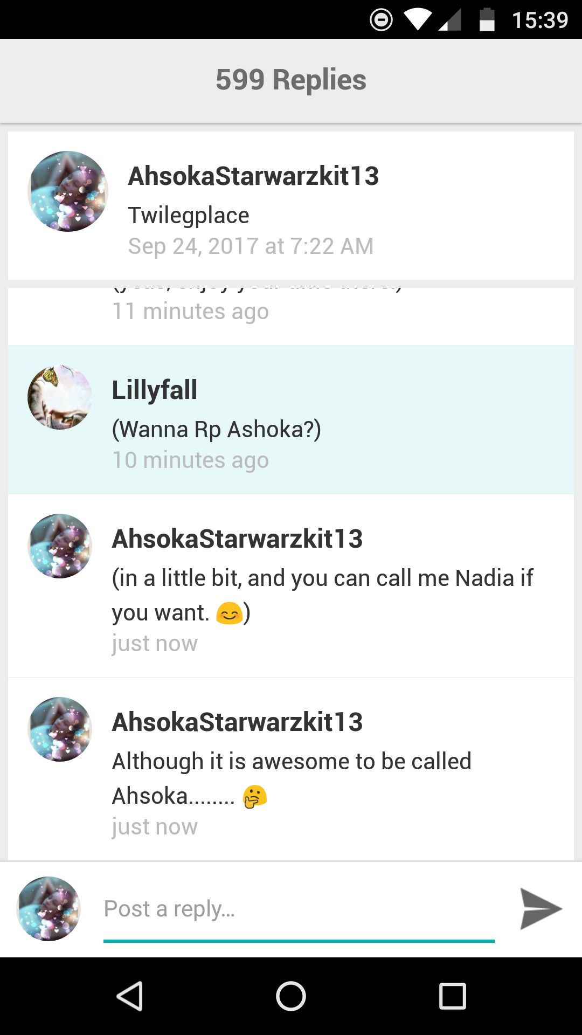Select the 'call me Nadia' reply text

tap(322, 595)
